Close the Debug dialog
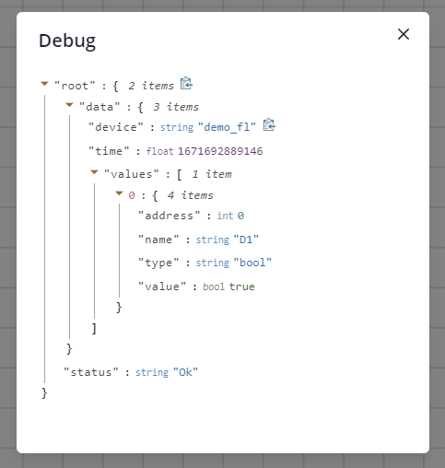 404,34
